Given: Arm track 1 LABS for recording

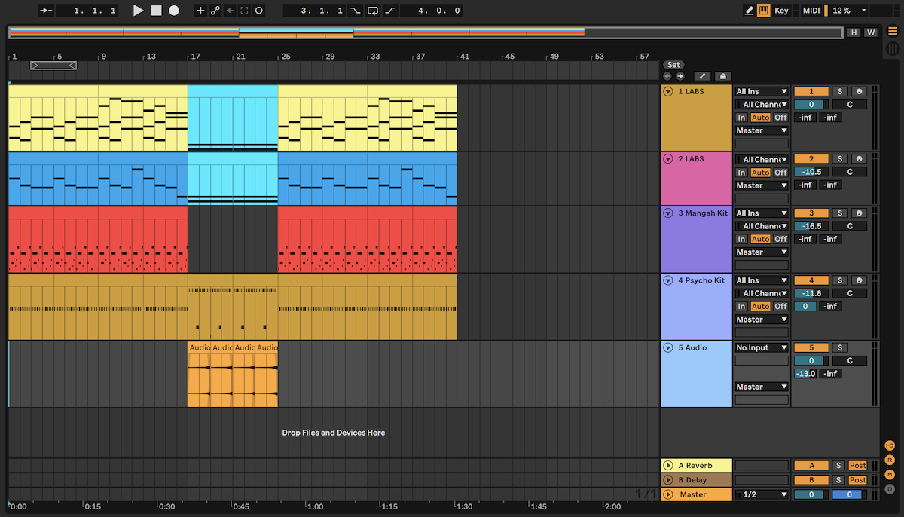Looking at the screenshot, I should (859, 91).
